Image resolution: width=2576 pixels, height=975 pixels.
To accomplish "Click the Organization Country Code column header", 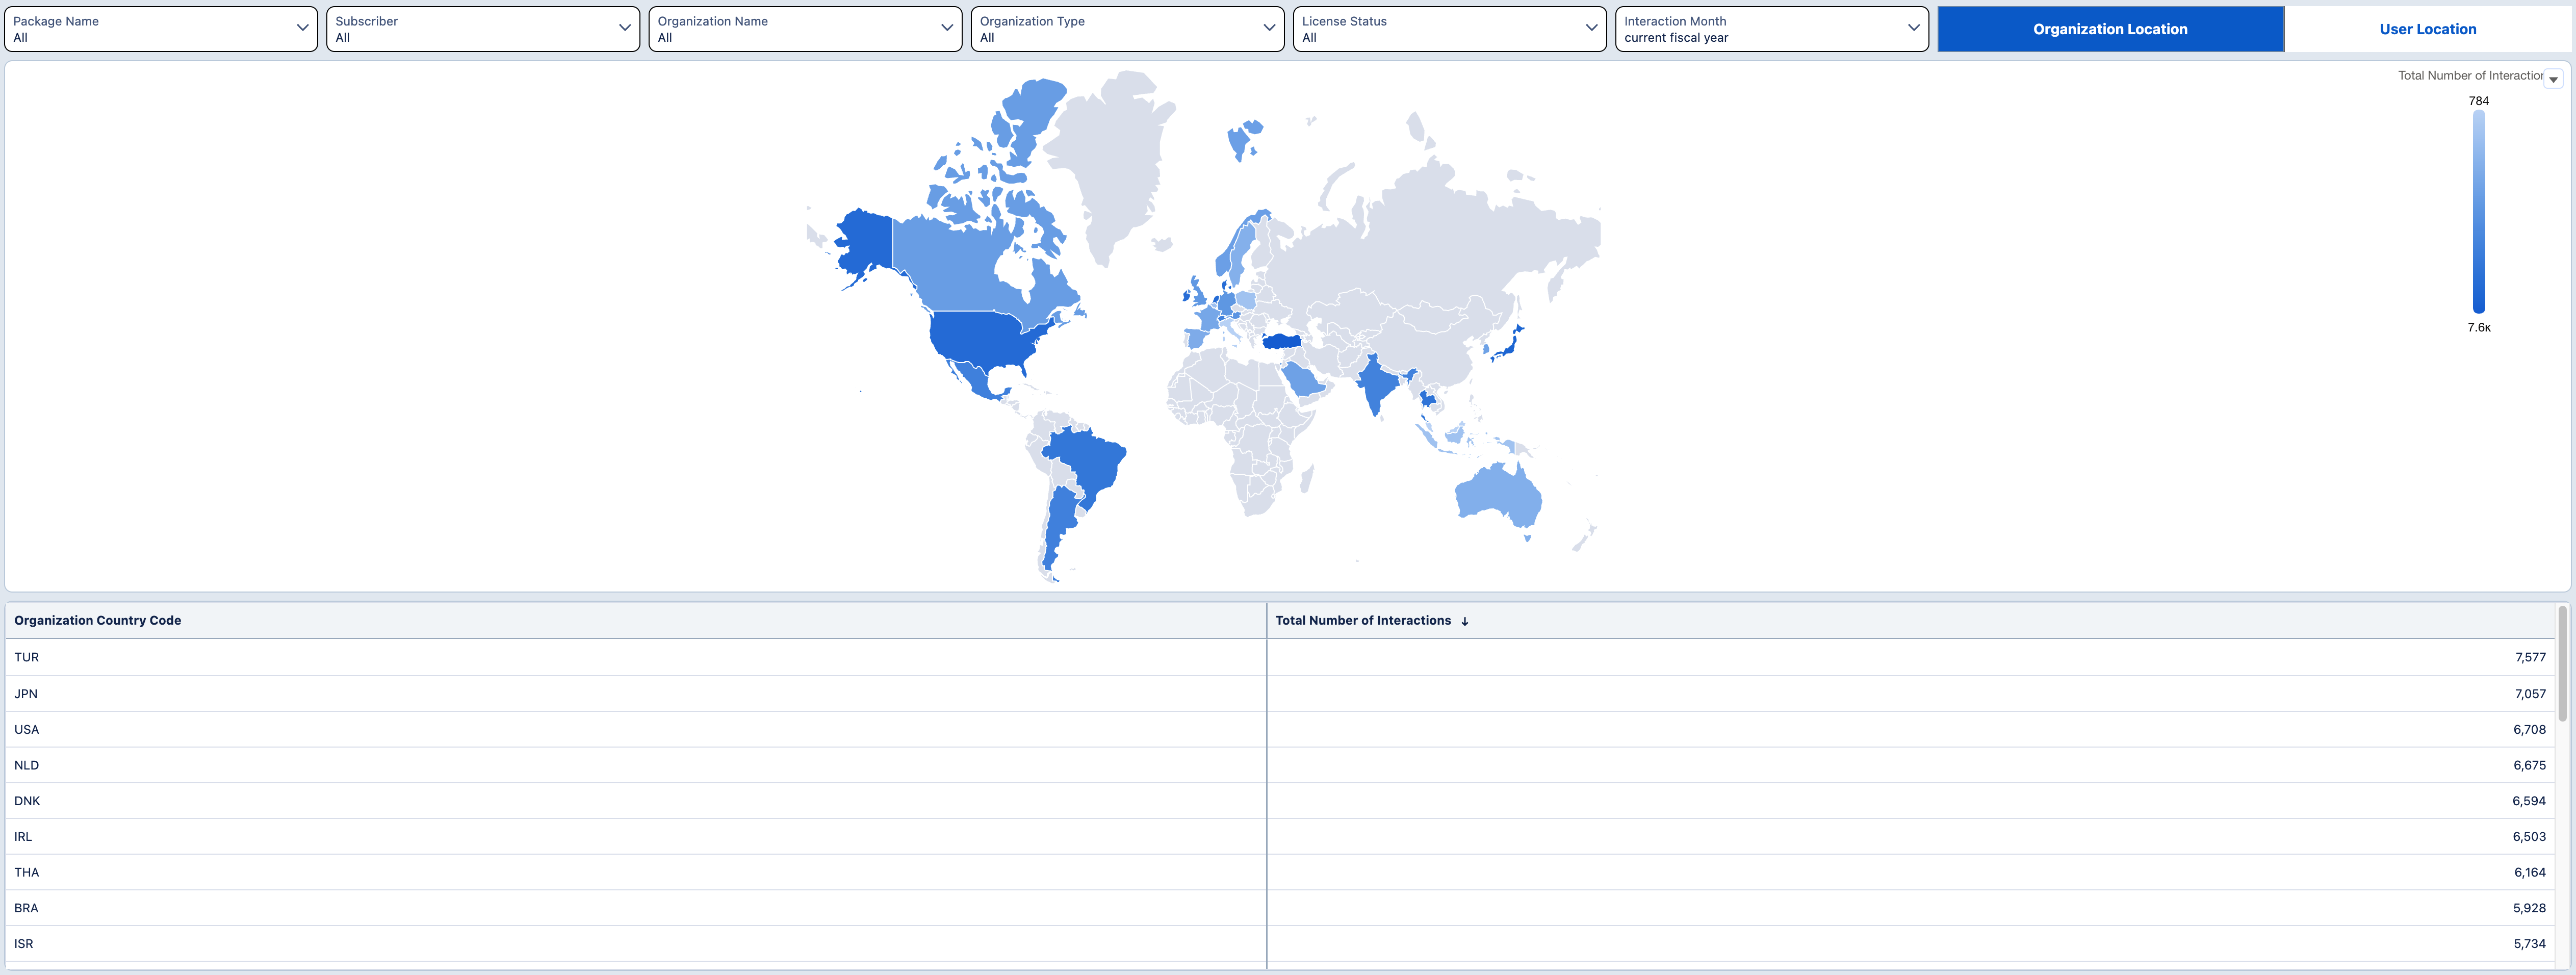I will coord(635,620).
